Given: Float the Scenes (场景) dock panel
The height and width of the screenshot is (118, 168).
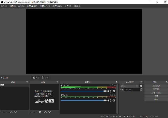Looking at the screenshot, I should [x=27, y=82].
